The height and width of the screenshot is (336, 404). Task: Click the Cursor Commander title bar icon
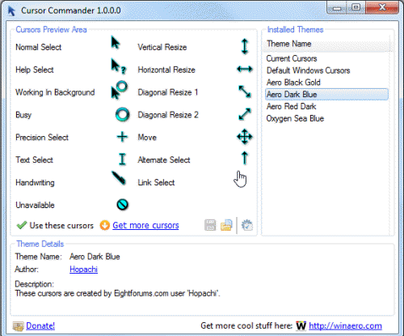click(11, 11)
